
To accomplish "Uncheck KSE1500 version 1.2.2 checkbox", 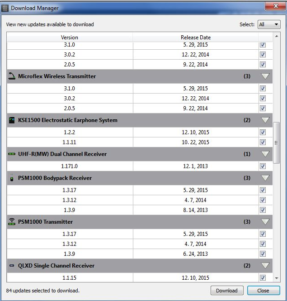I will pyautogui.click(x=263, y=132).
